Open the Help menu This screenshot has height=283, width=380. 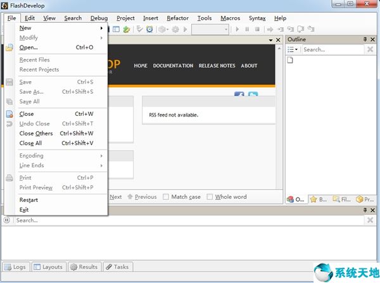click(x=280, y=18)
